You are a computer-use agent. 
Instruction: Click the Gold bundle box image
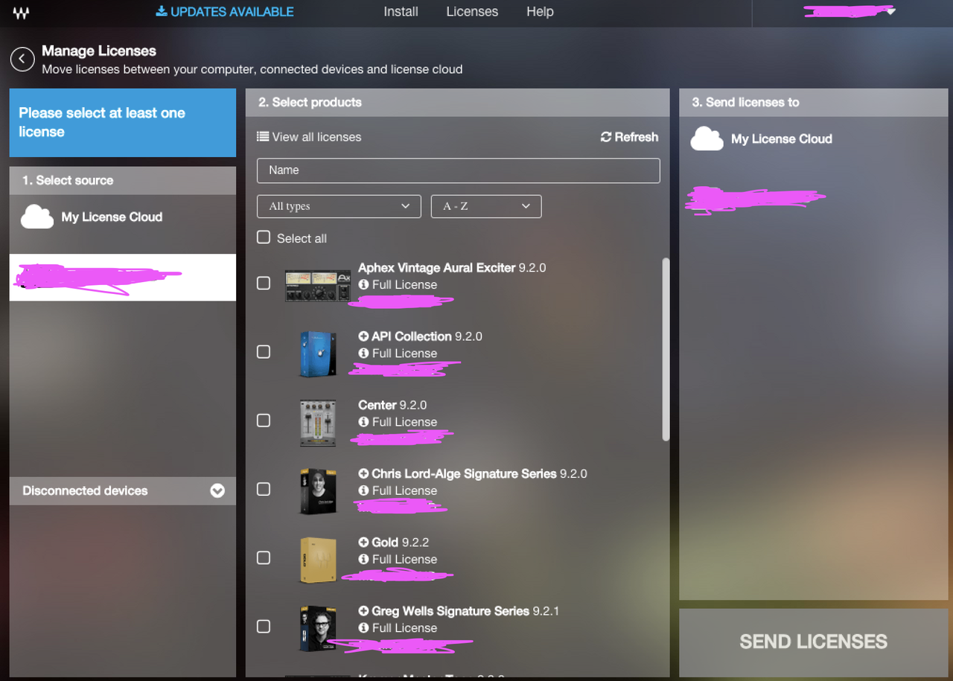click(318, 560)
